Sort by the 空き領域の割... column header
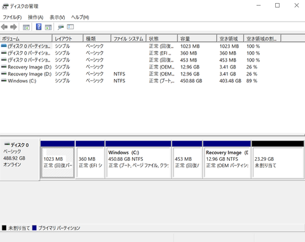The height and width of the screenshot is (242, 305). [262, 39]
